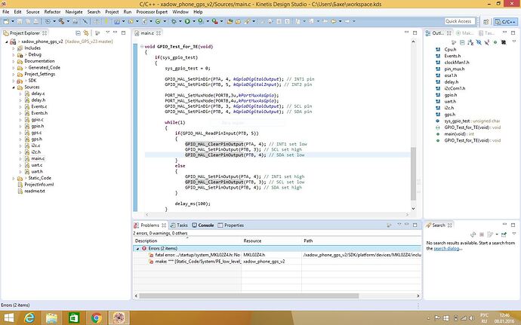Viewport: 521px width, 325px height.
Task: Switch to the Console tab
Action: (x=203, y=225)
